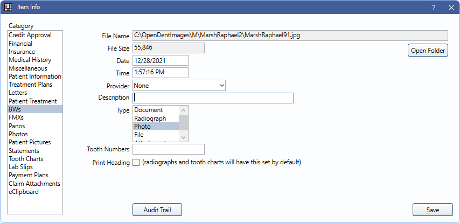Choose eClipboard category
Image resolution: width=460 pixels, height=223 pixels.
(23, 192)
